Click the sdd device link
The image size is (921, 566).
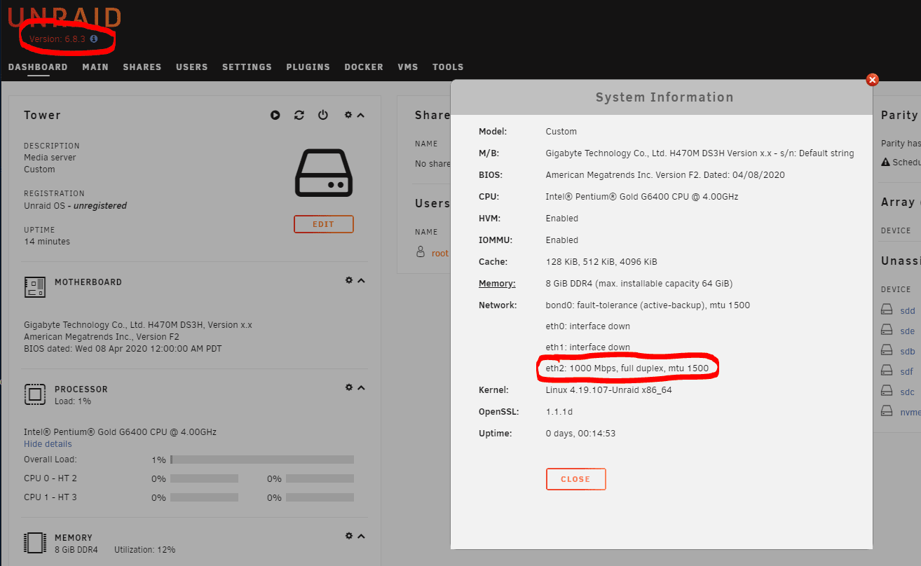(x=908, y=311)
